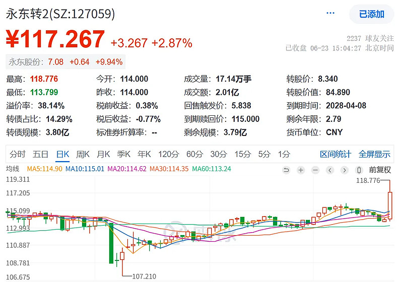
Task: Select the 日K chart tab
Action: tap(62, 155)
